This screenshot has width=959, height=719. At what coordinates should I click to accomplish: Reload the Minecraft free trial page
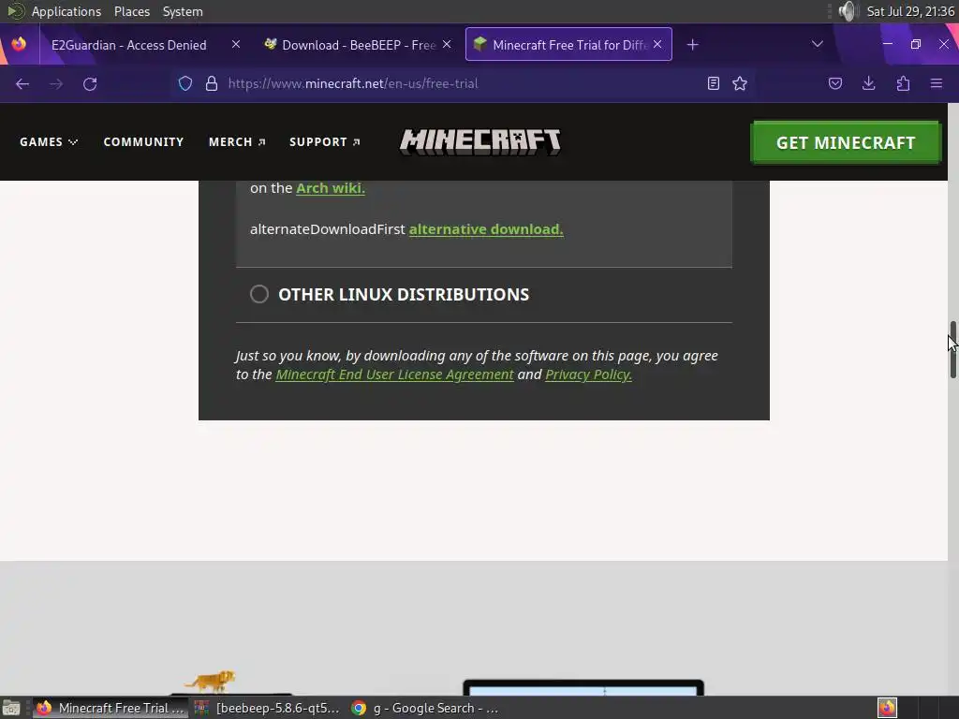click(90, 83)
